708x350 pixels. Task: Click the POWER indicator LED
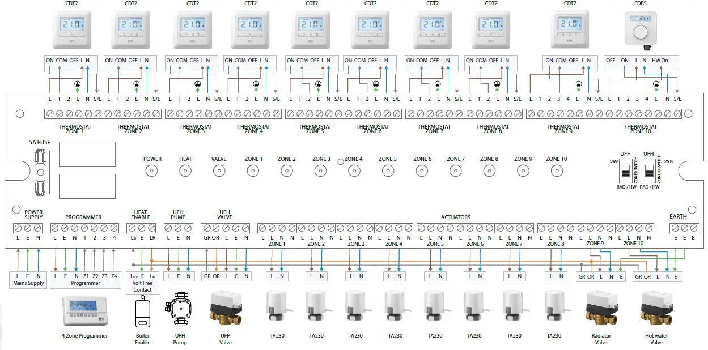pyautogui.click(x=152, y=172)
